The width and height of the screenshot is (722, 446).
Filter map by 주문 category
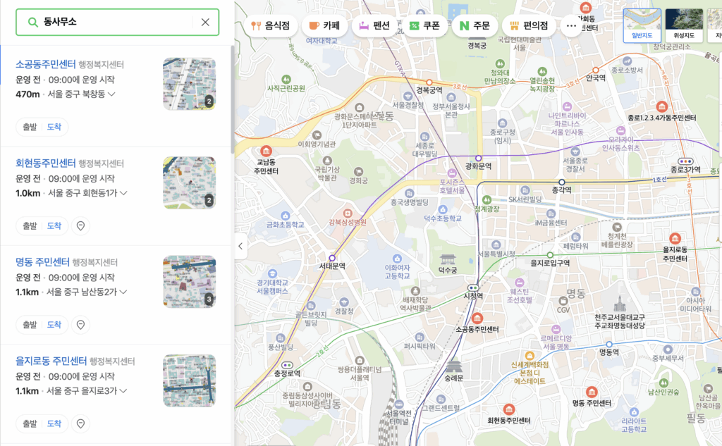pos(475,26)
